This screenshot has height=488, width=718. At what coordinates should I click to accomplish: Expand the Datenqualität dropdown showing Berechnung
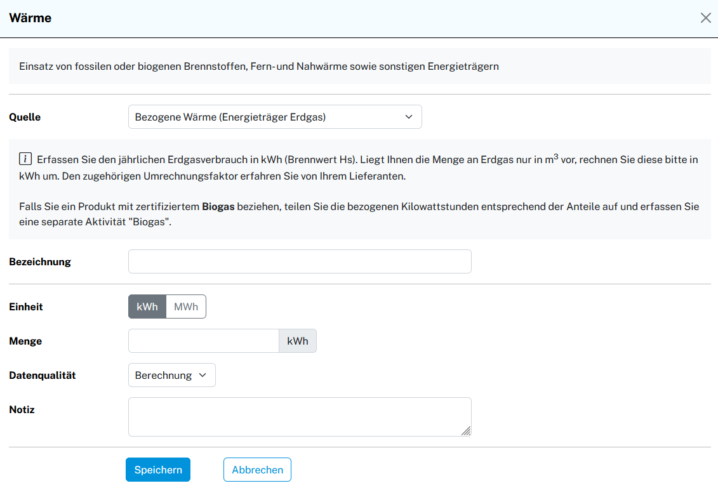coord(171,375)
